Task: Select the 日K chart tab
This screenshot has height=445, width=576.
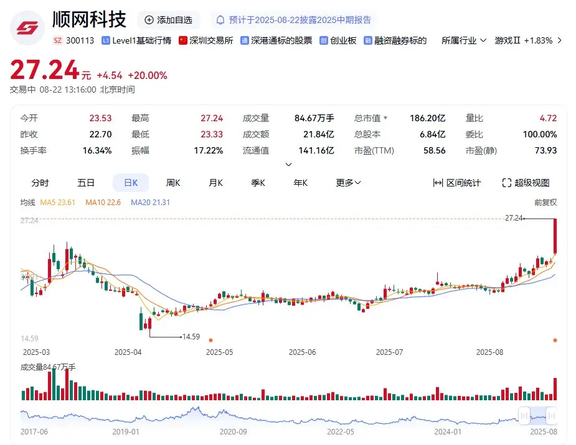Action: point(131,183)
